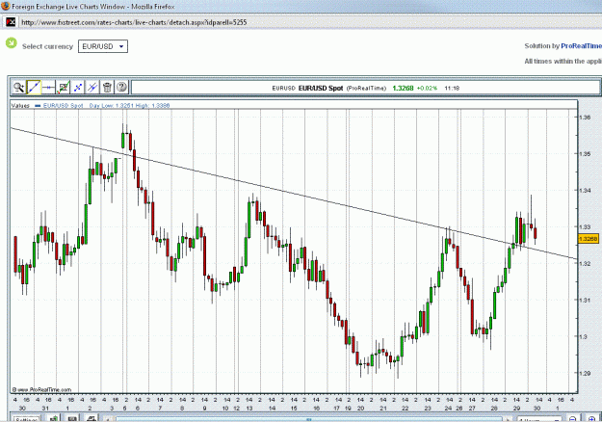Click the green arrow icon beside Select currency

click(12, 42)
